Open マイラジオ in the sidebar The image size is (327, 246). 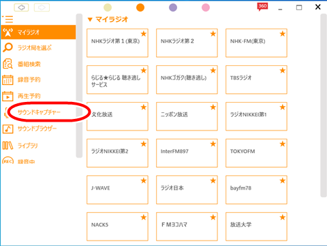pos(38,32)
